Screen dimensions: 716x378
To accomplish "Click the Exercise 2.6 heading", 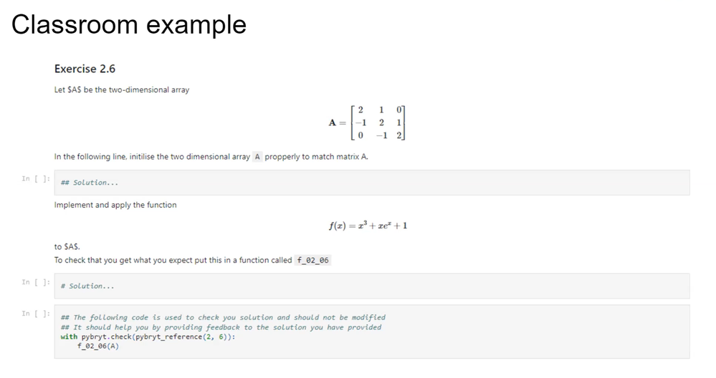I will coord(85,69).
